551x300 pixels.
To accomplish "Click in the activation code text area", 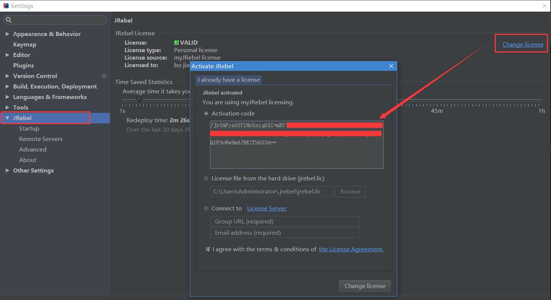I will tap(297, 145).
